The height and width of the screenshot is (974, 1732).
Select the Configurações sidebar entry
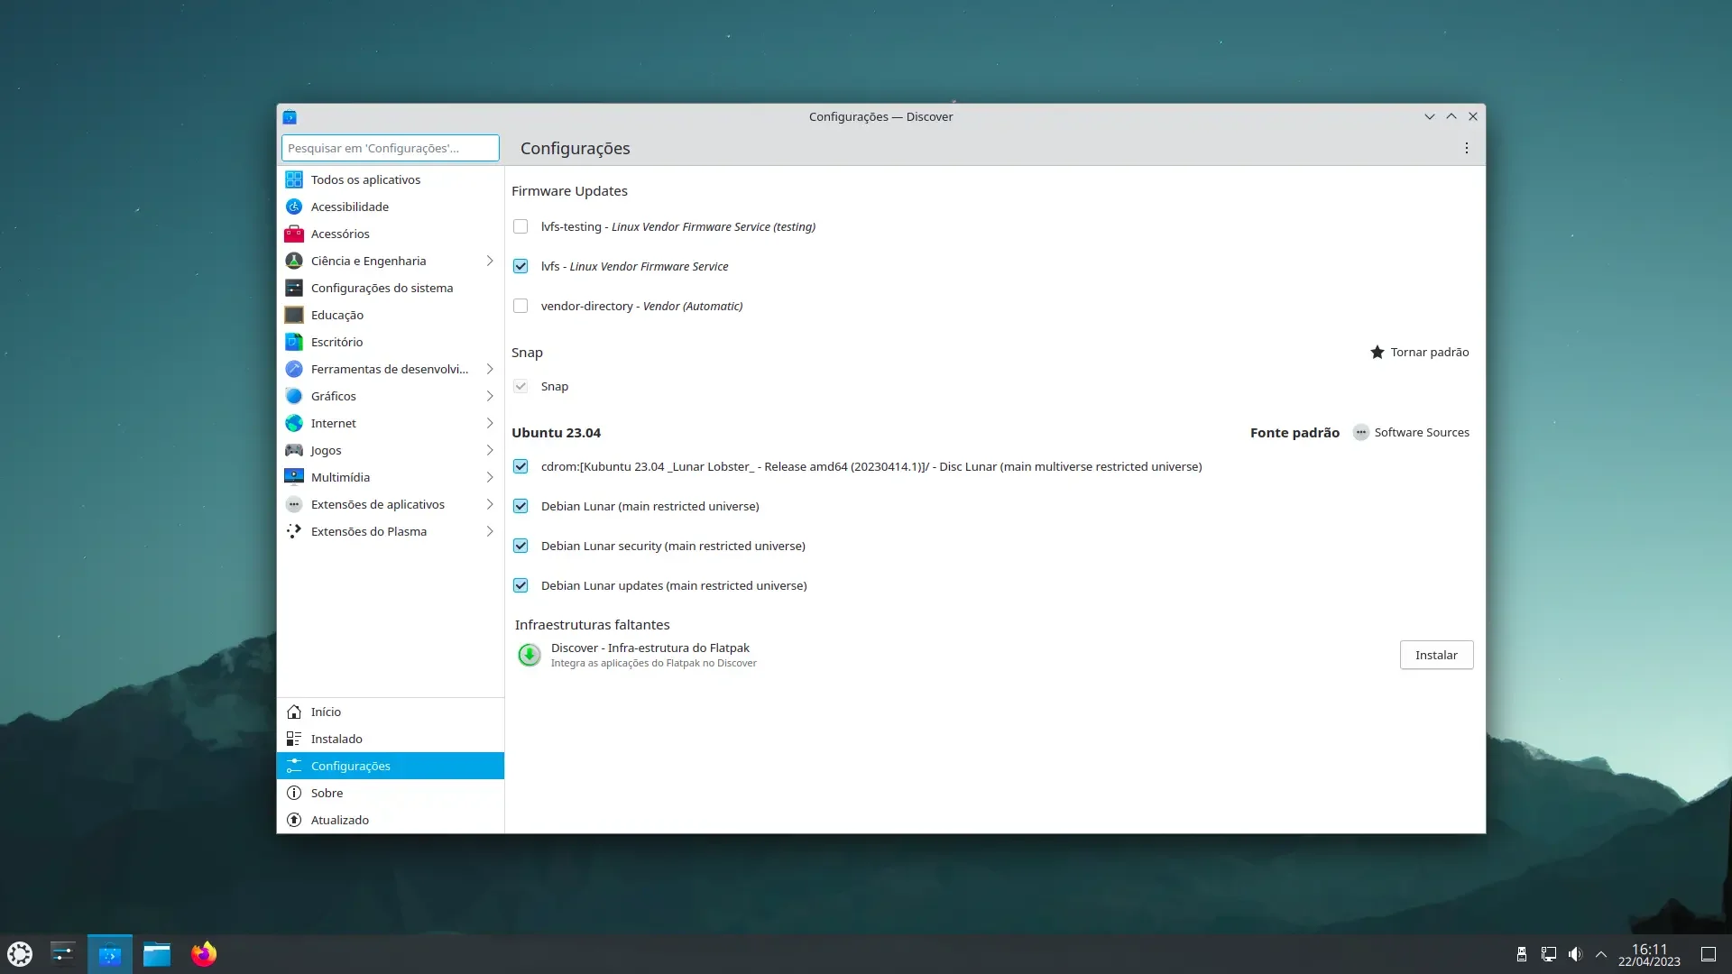[390, 766]
